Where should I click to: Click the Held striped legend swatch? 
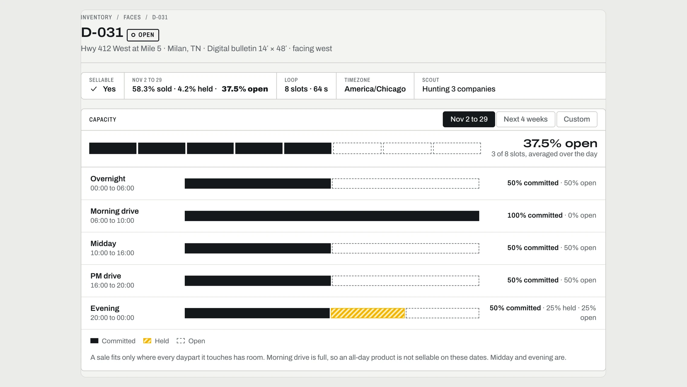147,341
